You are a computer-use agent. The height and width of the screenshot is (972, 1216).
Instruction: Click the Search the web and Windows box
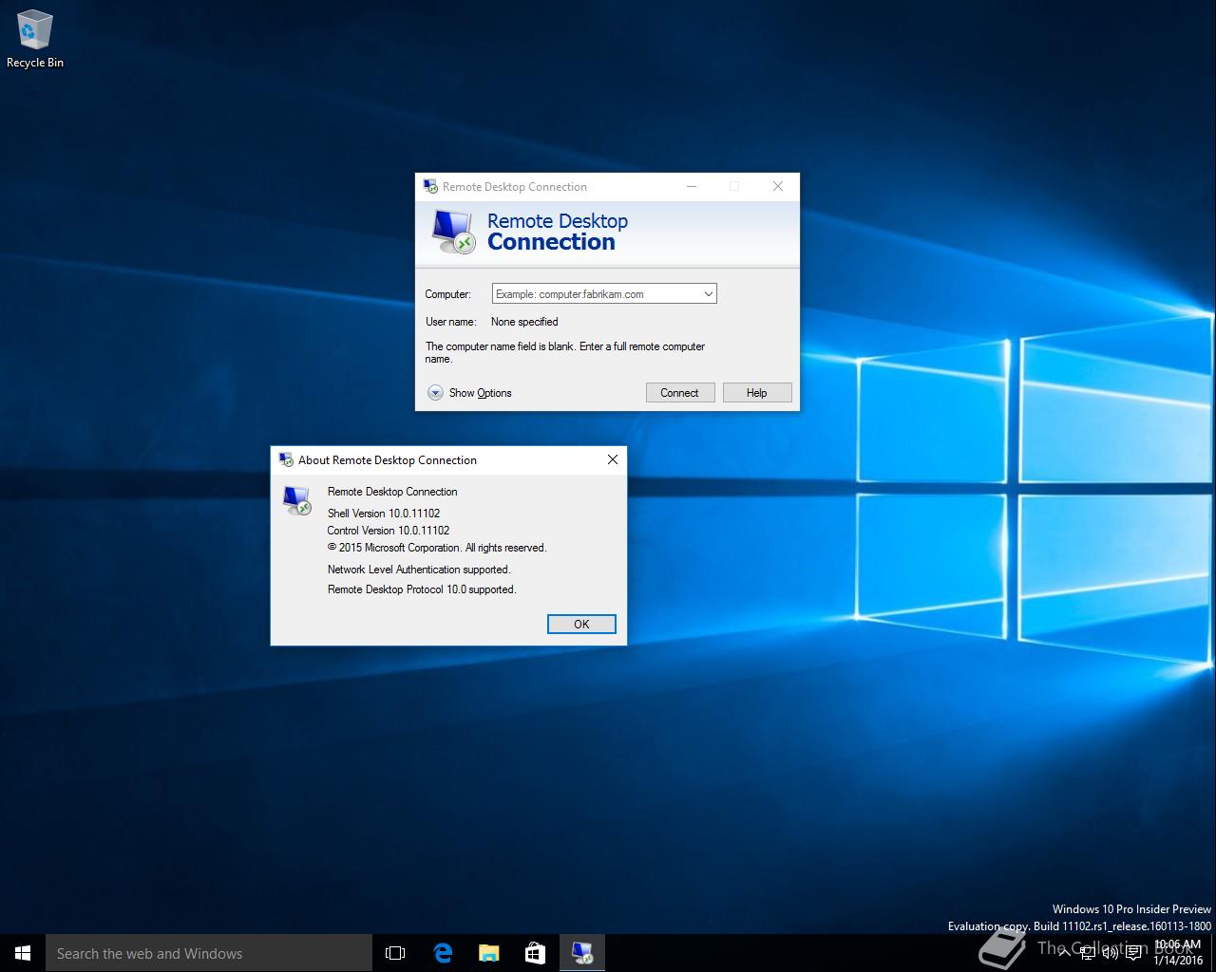(x=209, y=953)
